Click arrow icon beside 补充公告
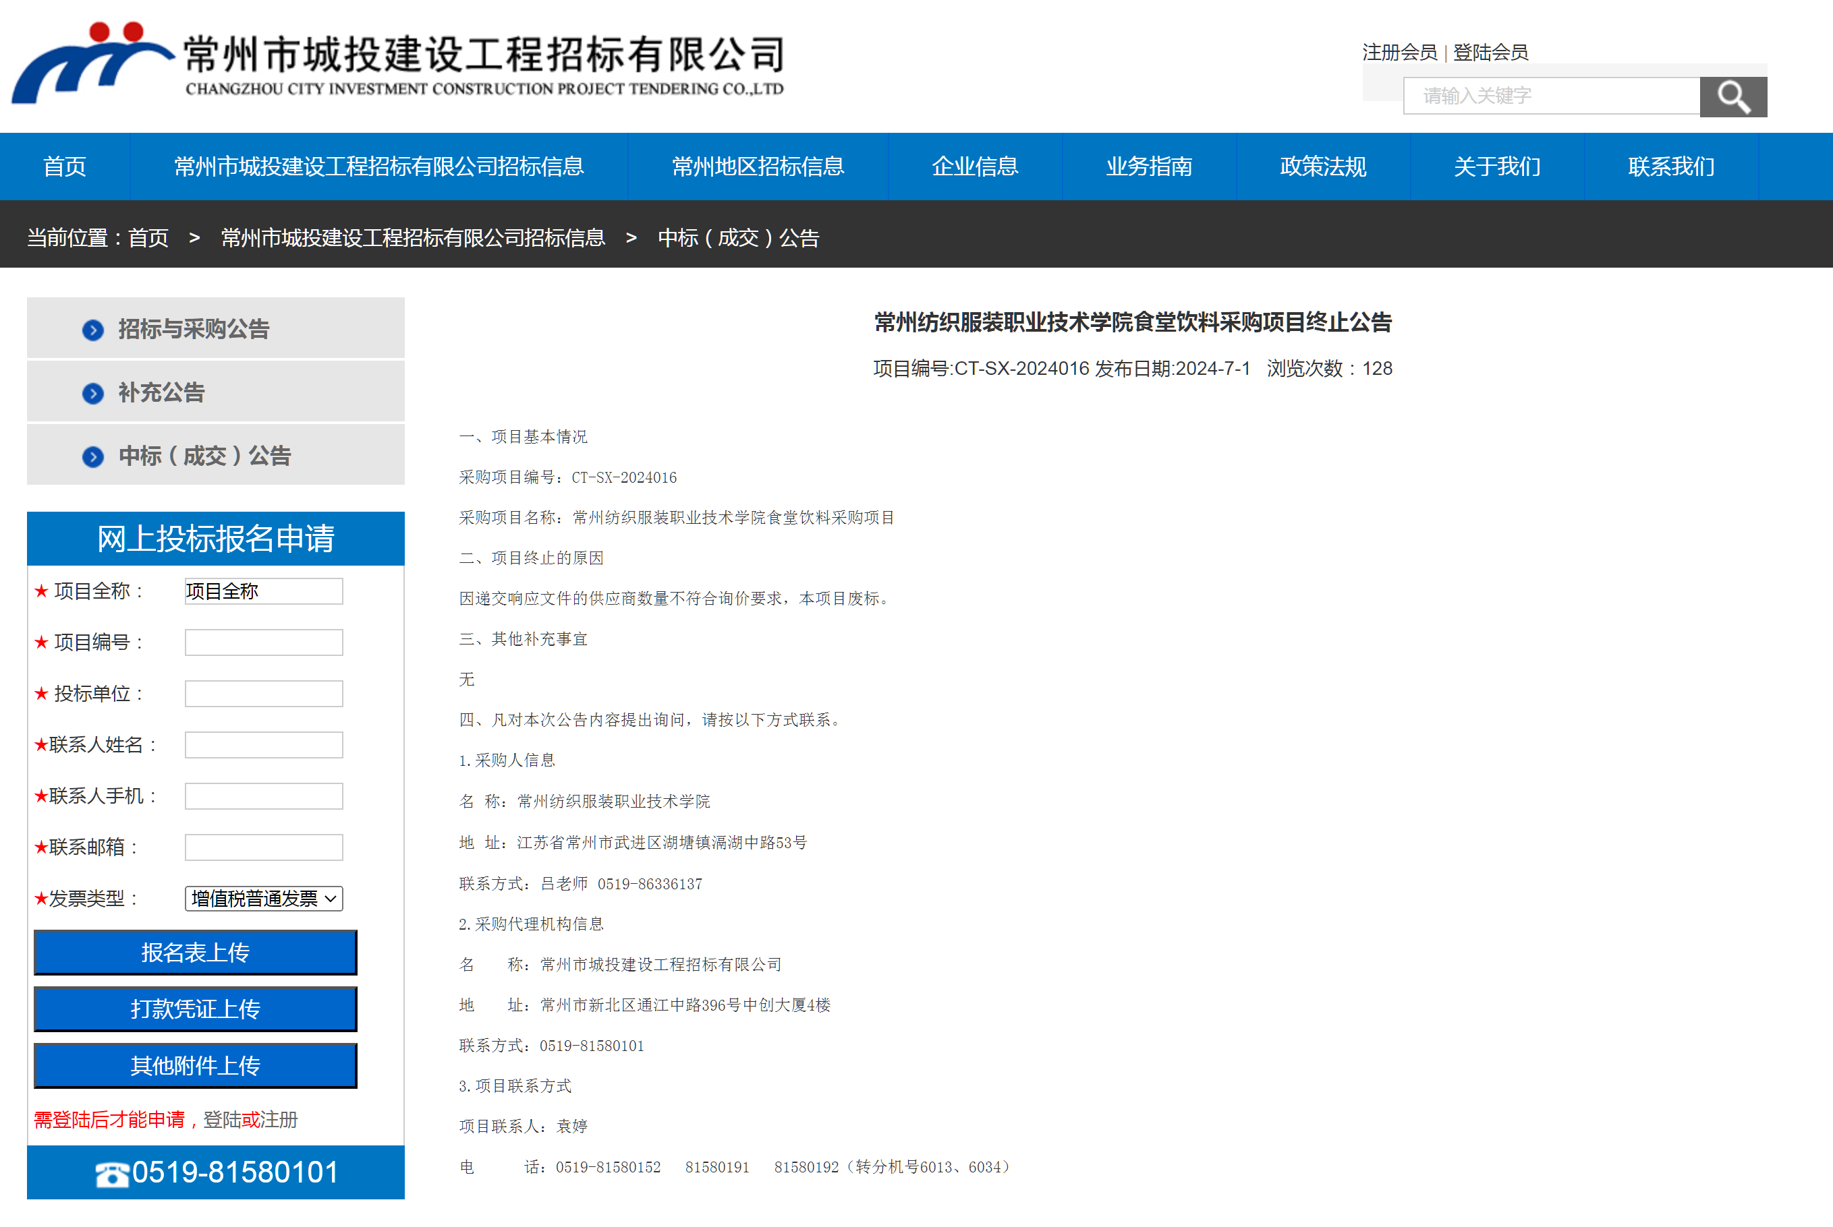This screenshot has height=1227, width=1833. [93, 394]
